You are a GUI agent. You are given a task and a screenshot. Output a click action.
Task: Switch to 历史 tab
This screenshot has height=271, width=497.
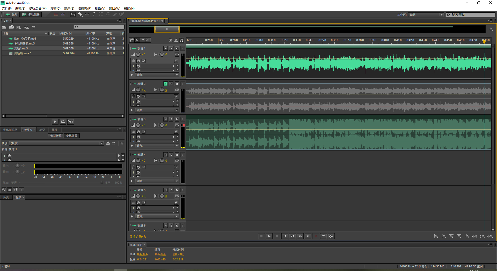tap(6, 197)
